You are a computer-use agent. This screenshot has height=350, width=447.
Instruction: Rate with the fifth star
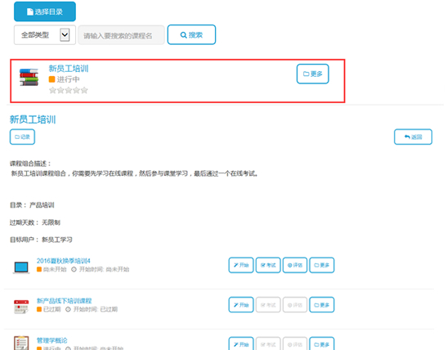pyautogui.click(x=84, y=91)
